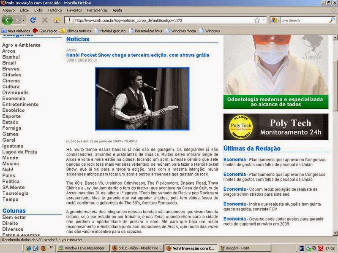Click the Odontologia moderna dental ad banner
This screenshot has width=338, height=253.
(276, 72)
